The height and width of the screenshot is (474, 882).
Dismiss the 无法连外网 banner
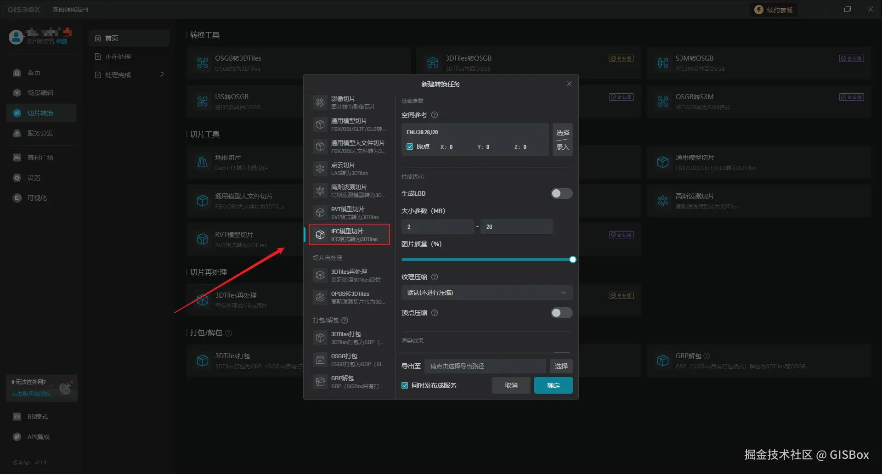[72, 382]
